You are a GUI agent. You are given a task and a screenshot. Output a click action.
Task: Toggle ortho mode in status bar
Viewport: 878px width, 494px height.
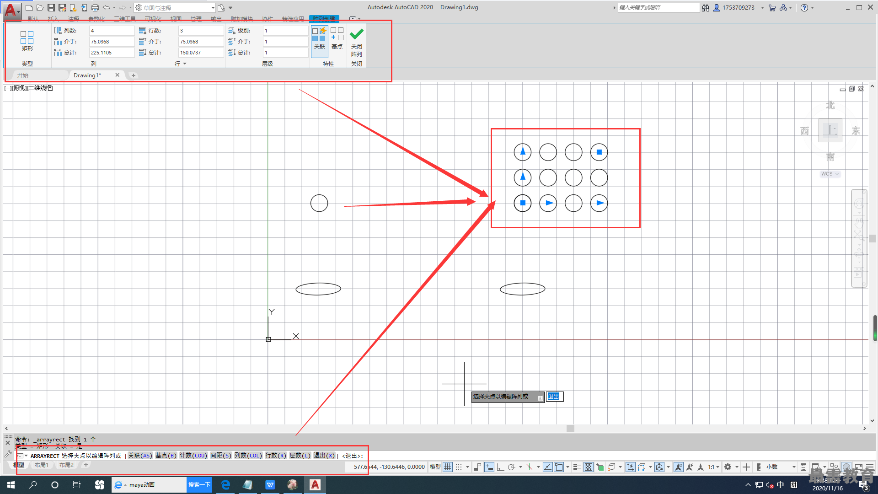[500, 467]
